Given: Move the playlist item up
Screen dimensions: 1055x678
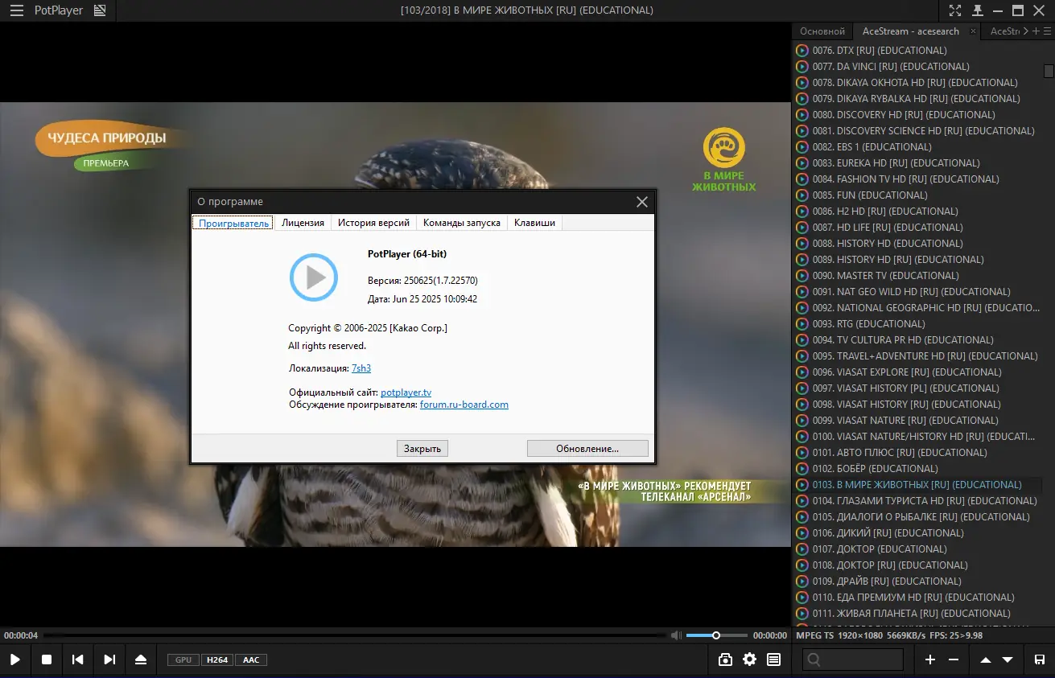Looking at the screenshot, I should tap(985, 660).
